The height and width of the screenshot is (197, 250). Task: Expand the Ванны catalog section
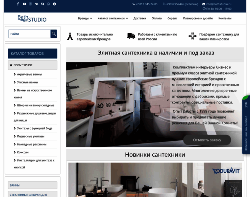pyautogui.click(x=33, y=185)
